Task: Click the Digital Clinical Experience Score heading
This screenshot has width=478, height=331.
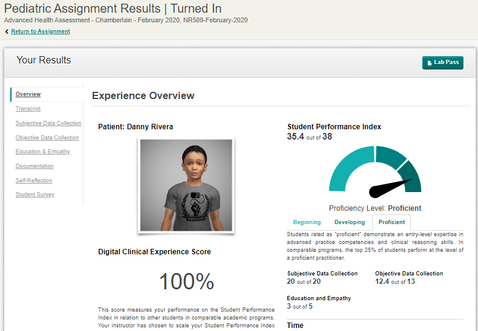Action: point(154,252)
